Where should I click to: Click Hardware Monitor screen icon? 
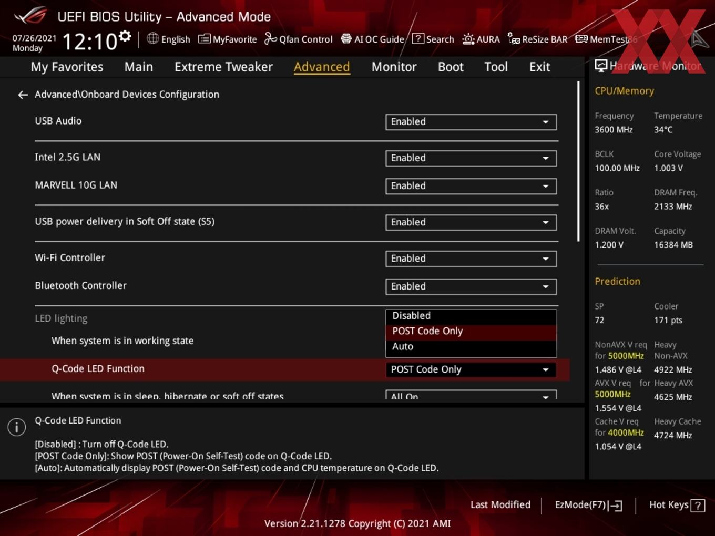click(601, 66)
